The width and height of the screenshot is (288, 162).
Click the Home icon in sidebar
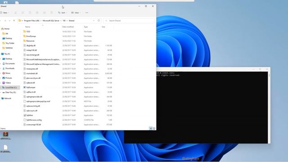point(2,29)
